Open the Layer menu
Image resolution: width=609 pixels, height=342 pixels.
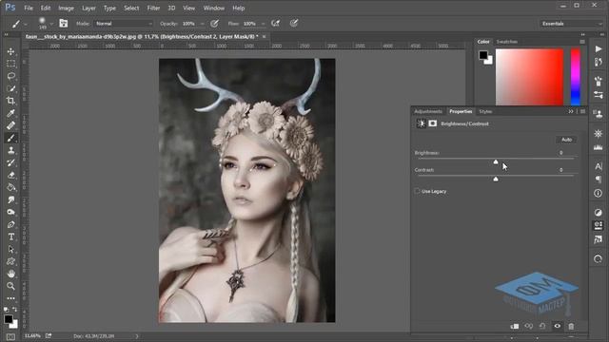pyautogui.click(x=88, y=8)
